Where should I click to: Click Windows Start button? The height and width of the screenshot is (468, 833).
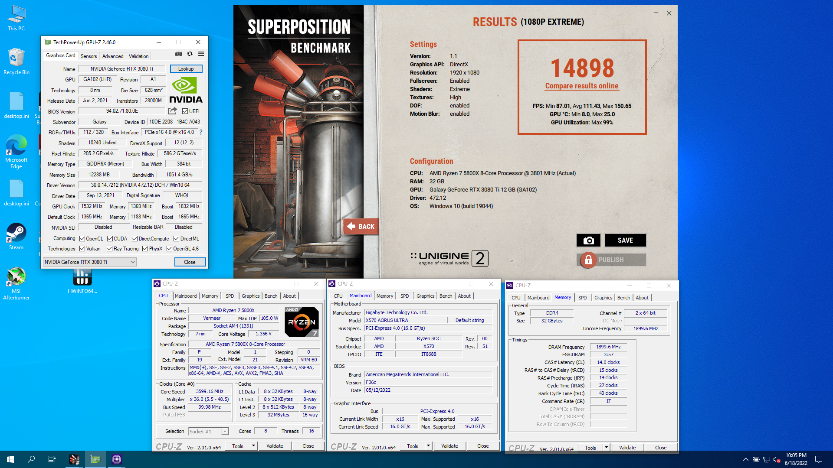(10, 459)
